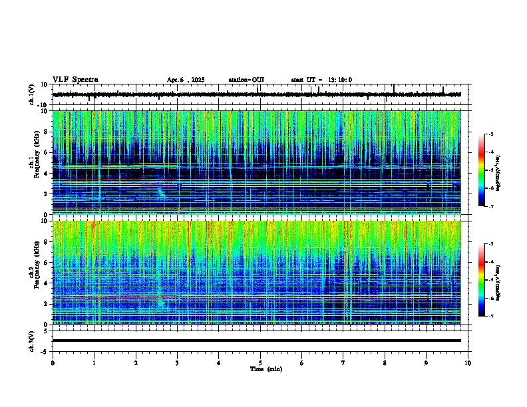Viewport: 527px width, 407px height.
Task: Click the ch.3 black horizontal trace
Action: click(256, 340)
